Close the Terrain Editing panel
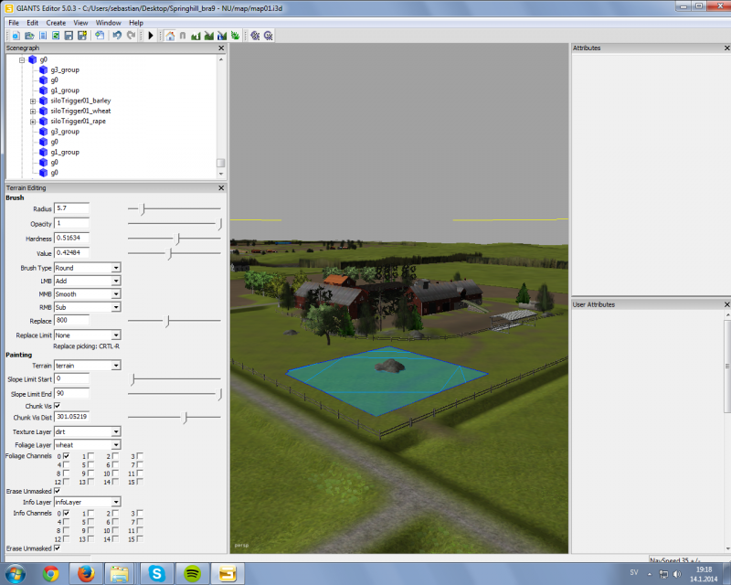This screenshot has width=731, height=585. tap(221, 188)
